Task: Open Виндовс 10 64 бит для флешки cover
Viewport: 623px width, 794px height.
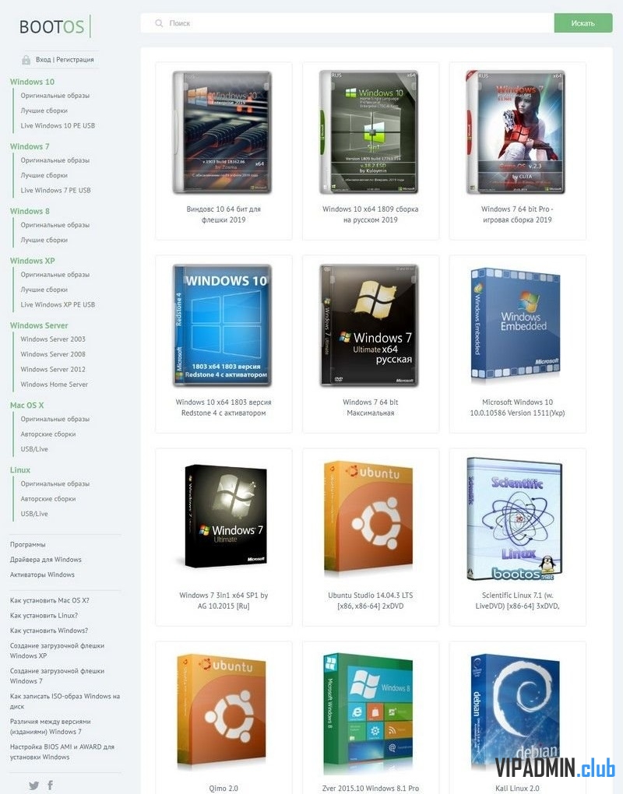Action: point(223,132)
